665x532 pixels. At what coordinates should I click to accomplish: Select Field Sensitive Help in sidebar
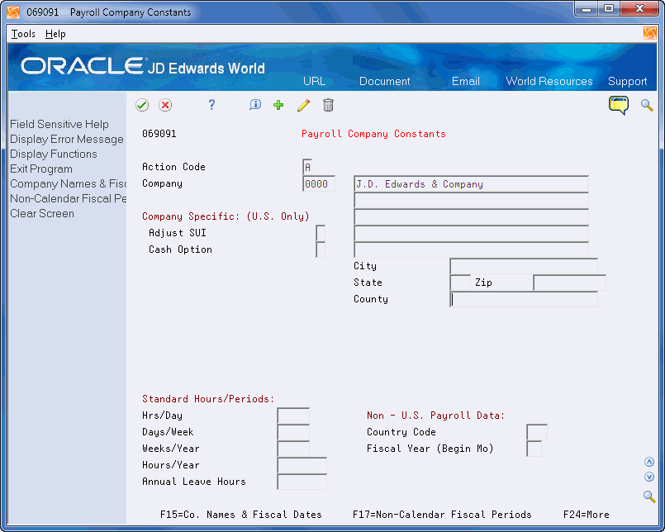[59, 124]
